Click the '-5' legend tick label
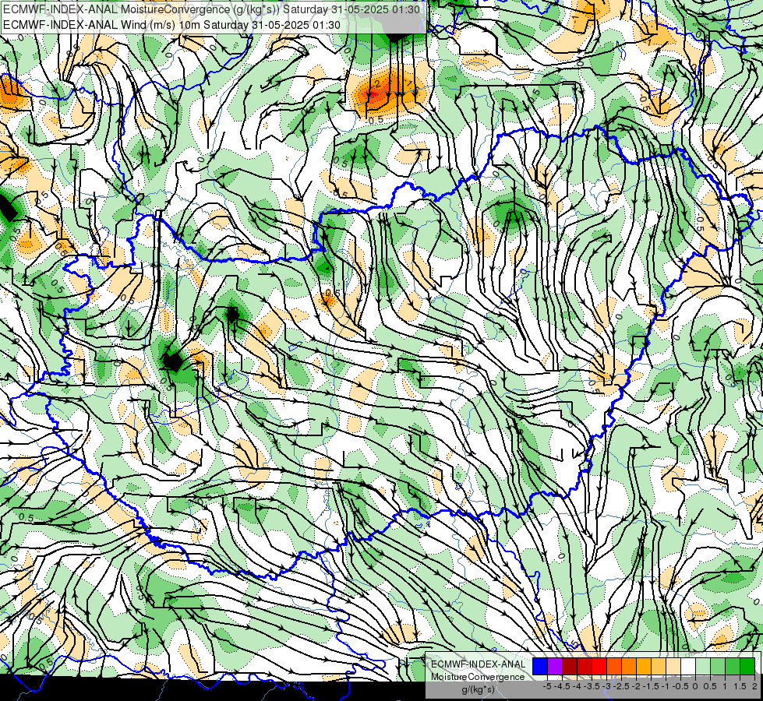This screenshot has width=763, height=701. click(x=547, y=686)
